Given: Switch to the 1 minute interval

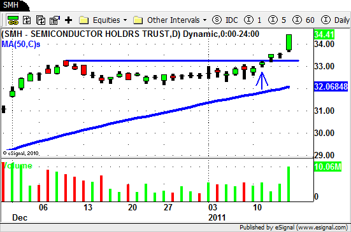Looking at the screenshot, I should [x=252, y=20].
